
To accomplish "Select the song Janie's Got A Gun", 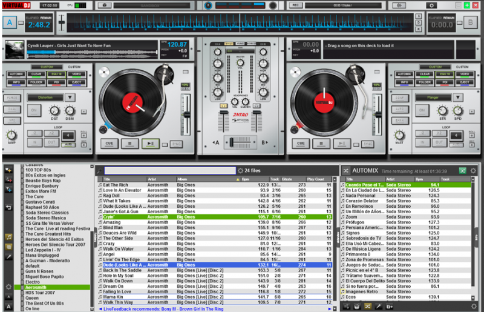I will tap(215, 212).
